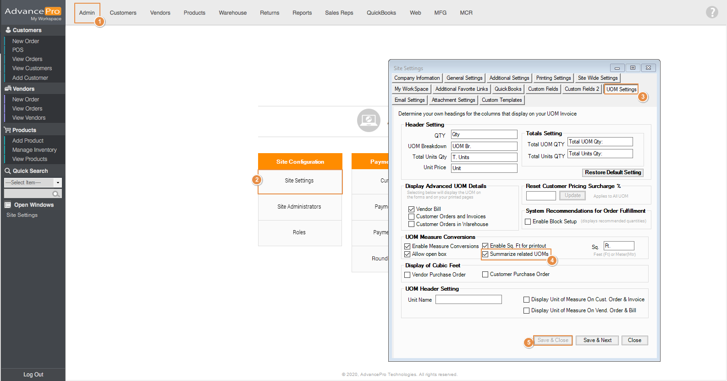The image size is (727, 381).
Task: Click the Quick Search magnifier icon
Action: coord(8,171)
